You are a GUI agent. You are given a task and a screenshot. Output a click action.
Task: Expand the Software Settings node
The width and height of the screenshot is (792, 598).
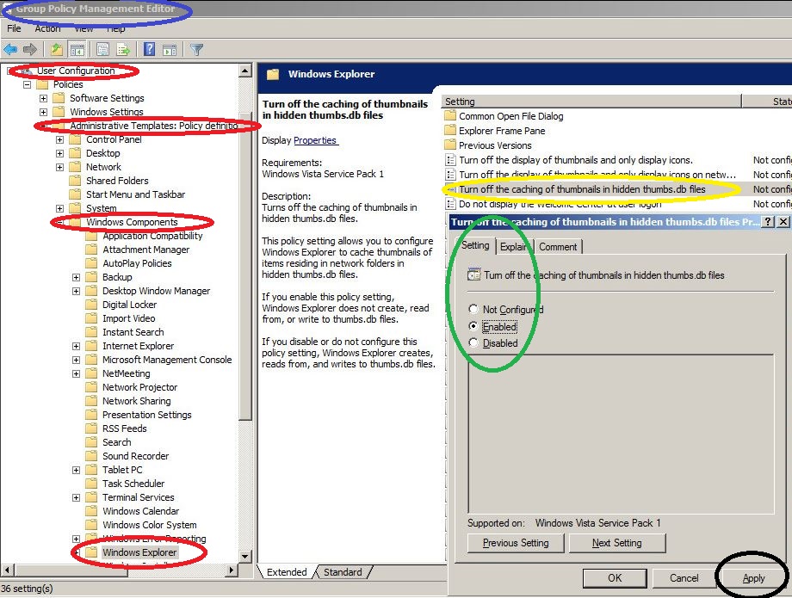point(43,98)
